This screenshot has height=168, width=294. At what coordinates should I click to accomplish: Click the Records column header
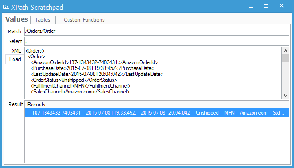(157, 105)
